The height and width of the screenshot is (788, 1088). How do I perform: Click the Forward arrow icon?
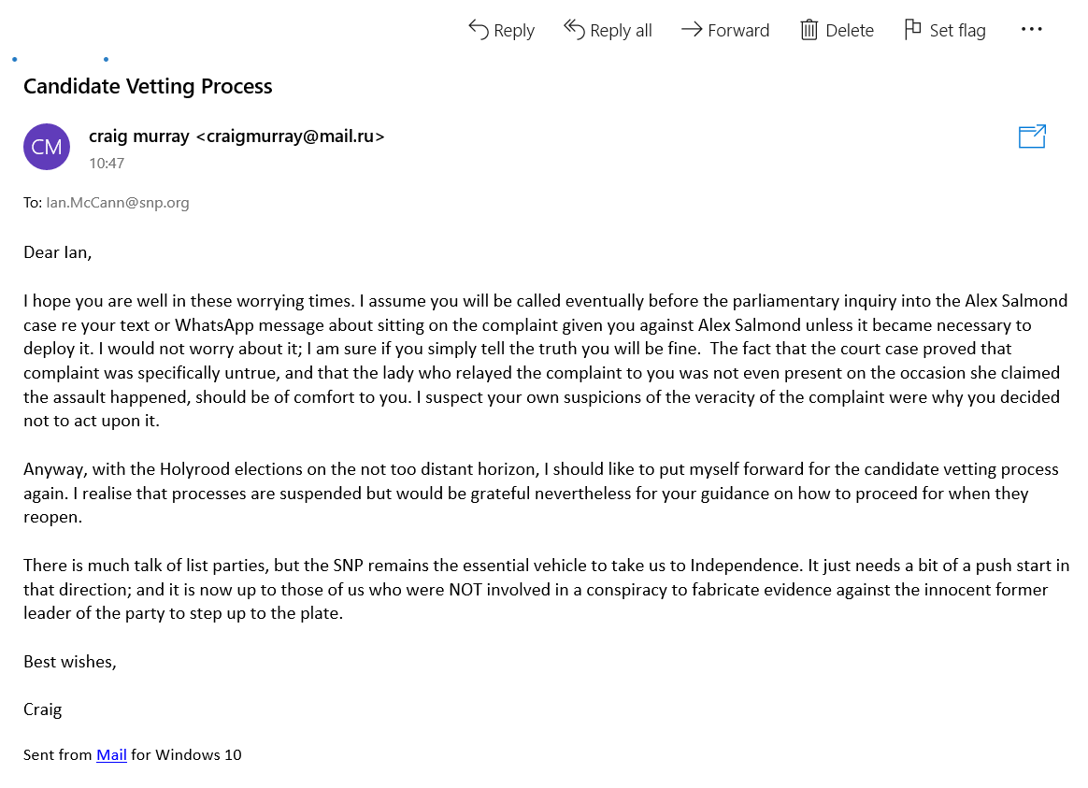click(x=692, y=29)
